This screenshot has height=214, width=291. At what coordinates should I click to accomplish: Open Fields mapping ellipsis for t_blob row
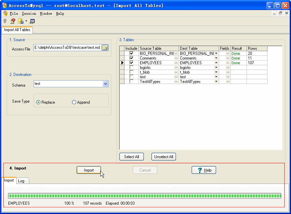click(x=228, y=72)
